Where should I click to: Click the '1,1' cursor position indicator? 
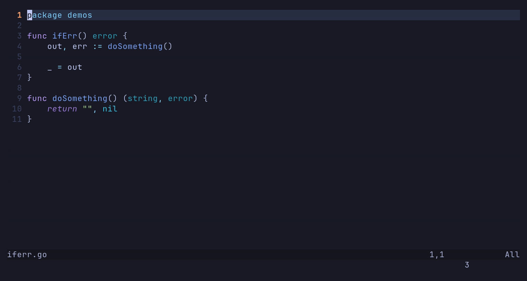pyautogui.click(x=437, y=255)
